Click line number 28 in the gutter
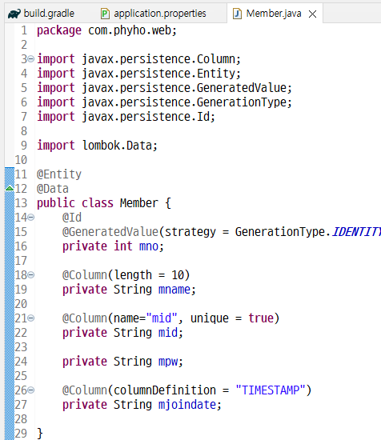 click(x=21, y=419)
